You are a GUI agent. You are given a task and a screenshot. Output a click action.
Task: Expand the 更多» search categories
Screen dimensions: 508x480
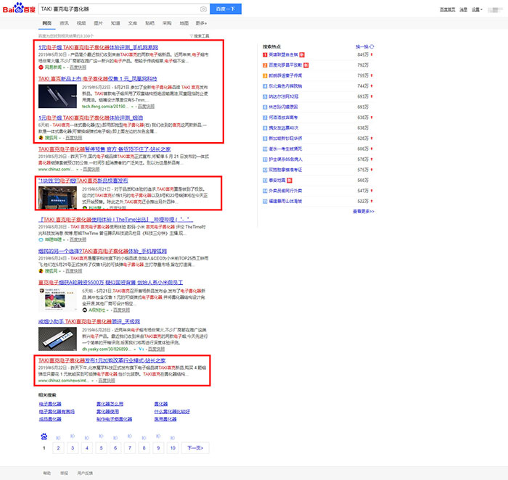(201, 23)
